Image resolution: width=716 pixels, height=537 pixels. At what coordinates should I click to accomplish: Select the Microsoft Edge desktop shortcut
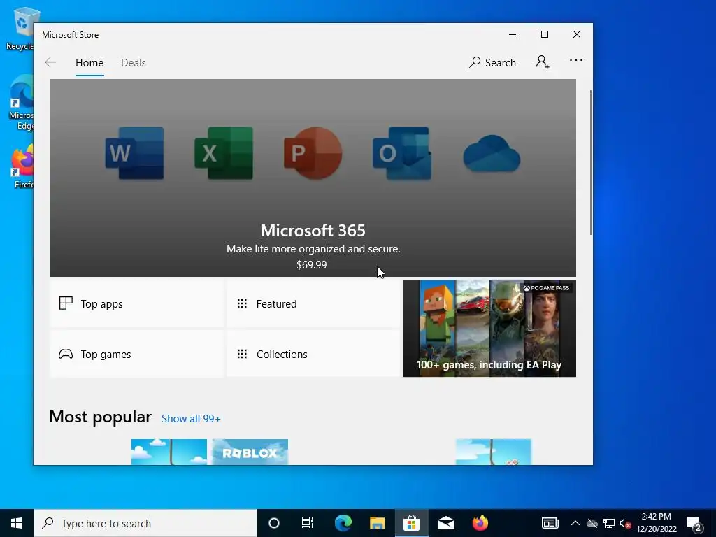point(20,102)
